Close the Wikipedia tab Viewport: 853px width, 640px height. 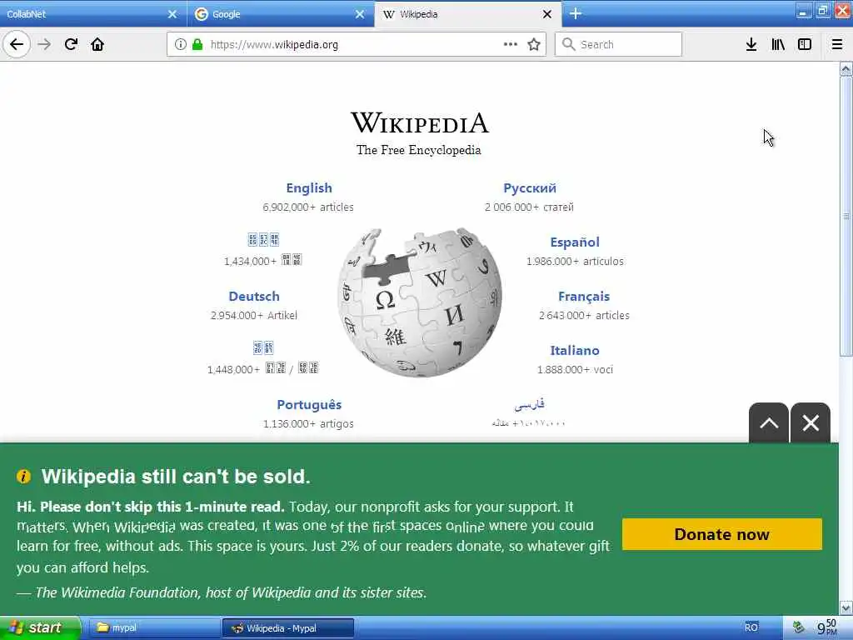coord(547,14)
